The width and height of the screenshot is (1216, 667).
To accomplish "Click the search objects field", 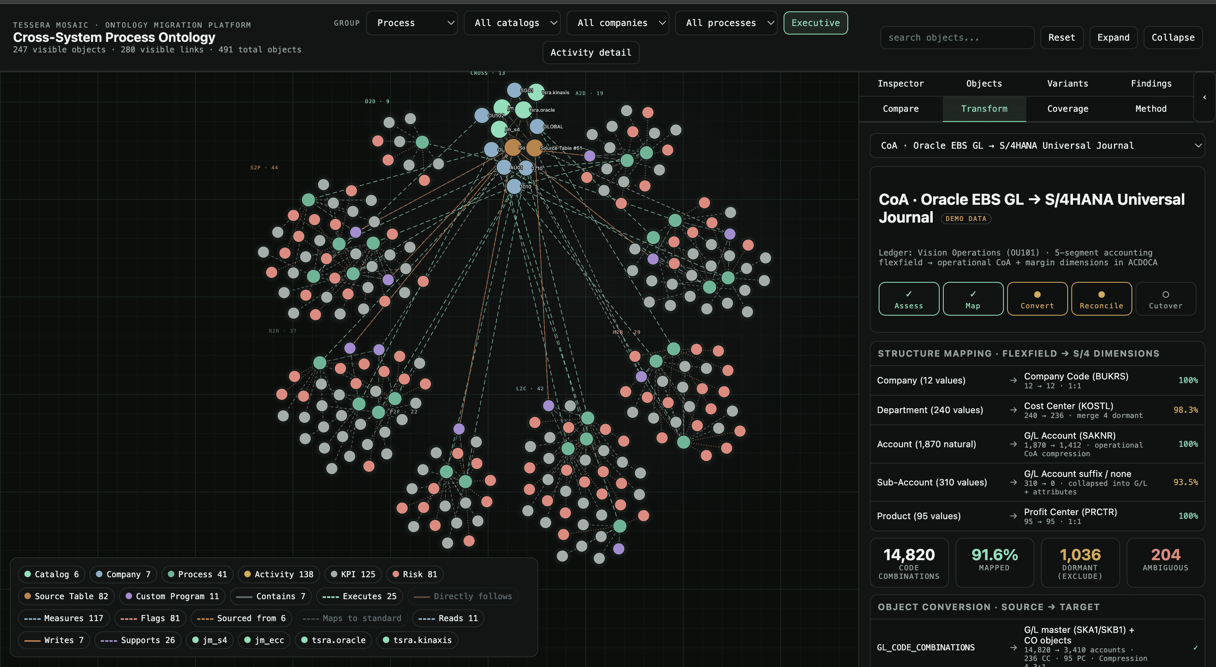I will (957, 37).
